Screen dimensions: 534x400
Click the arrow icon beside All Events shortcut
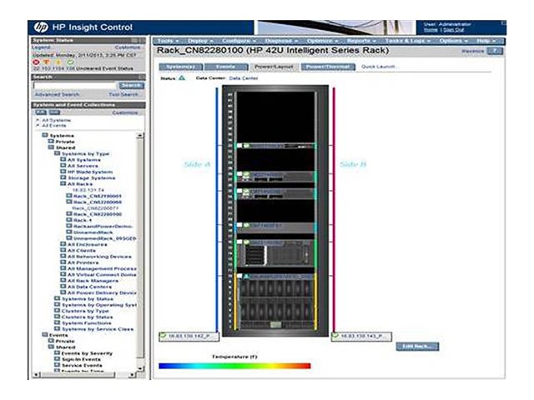point(38,126)
